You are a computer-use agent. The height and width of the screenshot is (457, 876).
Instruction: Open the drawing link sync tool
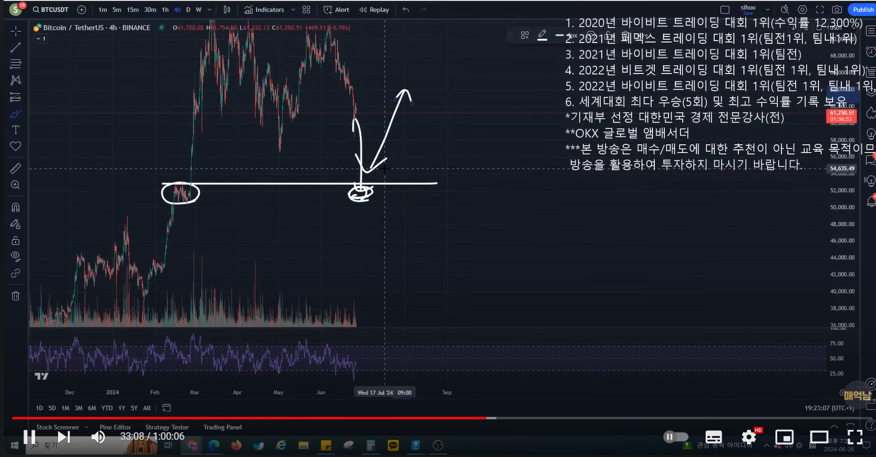tap(15, 273)
